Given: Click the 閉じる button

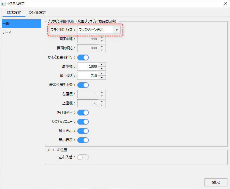Looking at the screenshot, I should pos(216,182).
